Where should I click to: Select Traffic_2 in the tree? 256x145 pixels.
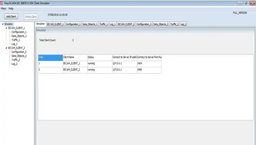click(x=16, y=60)
